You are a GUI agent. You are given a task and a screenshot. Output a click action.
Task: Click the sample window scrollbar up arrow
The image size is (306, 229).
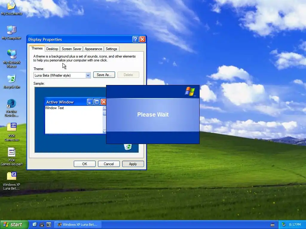point(104,108)
